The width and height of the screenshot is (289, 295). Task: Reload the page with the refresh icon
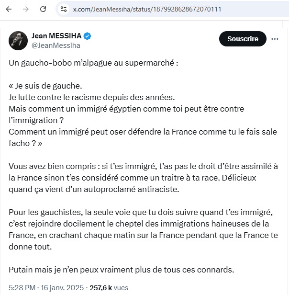click(x=43, y=9)
